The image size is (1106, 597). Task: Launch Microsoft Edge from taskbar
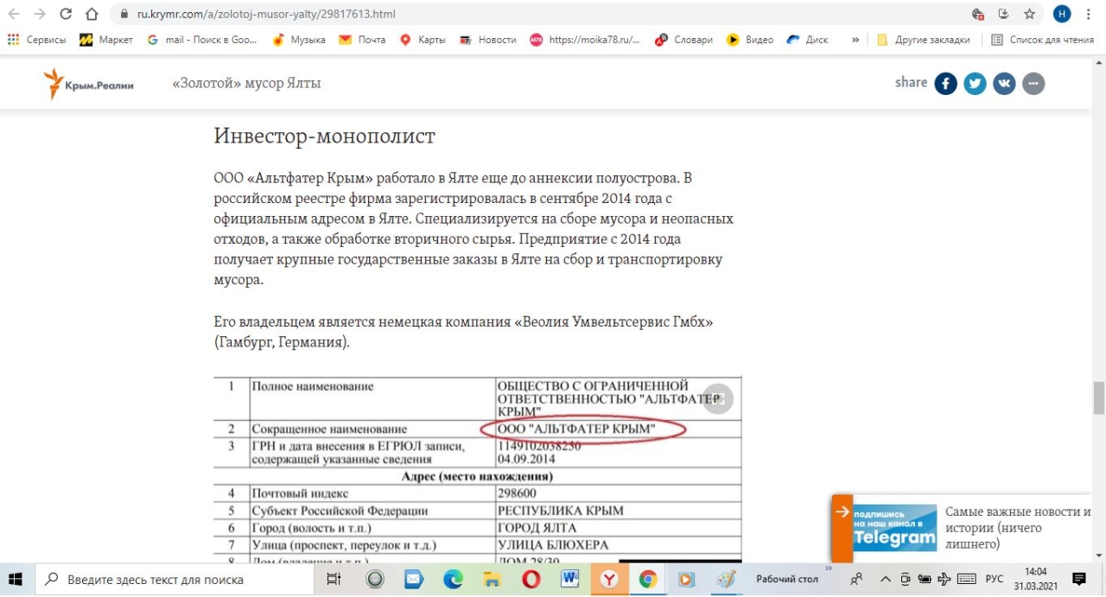453,580
